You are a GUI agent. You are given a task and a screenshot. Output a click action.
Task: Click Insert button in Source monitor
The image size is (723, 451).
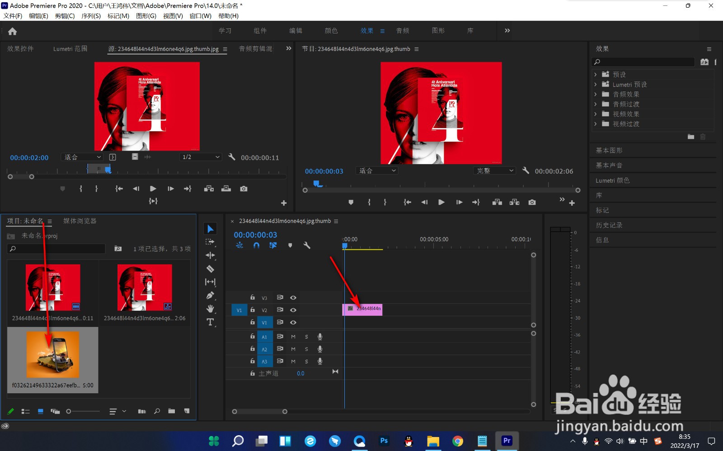(209, 189)
